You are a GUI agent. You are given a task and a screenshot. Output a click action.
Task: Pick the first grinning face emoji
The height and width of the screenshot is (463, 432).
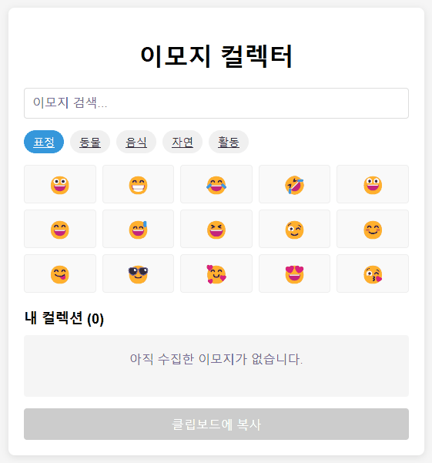(x=60, y=184)
